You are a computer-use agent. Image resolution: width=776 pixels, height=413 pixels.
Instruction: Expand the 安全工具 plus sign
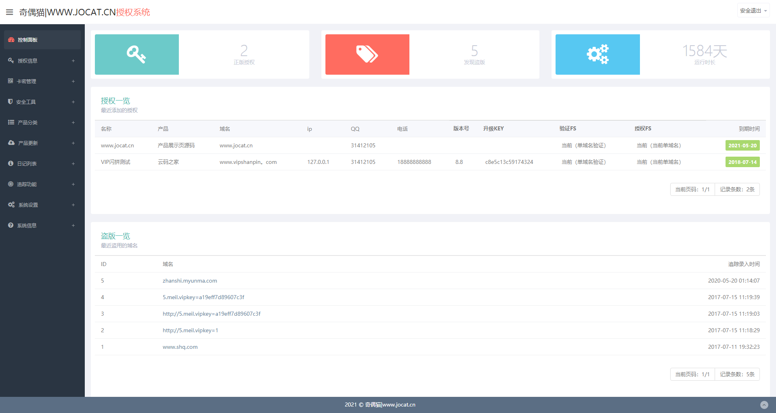tap(73, 102)
